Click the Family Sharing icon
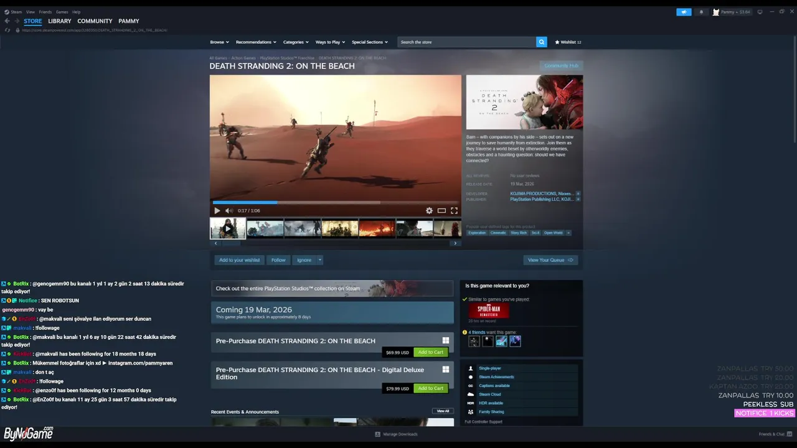Screen dimensions: 797x448 [471, 412]
